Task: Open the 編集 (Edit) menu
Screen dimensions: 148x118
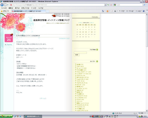Action: [x=11, y=8]
